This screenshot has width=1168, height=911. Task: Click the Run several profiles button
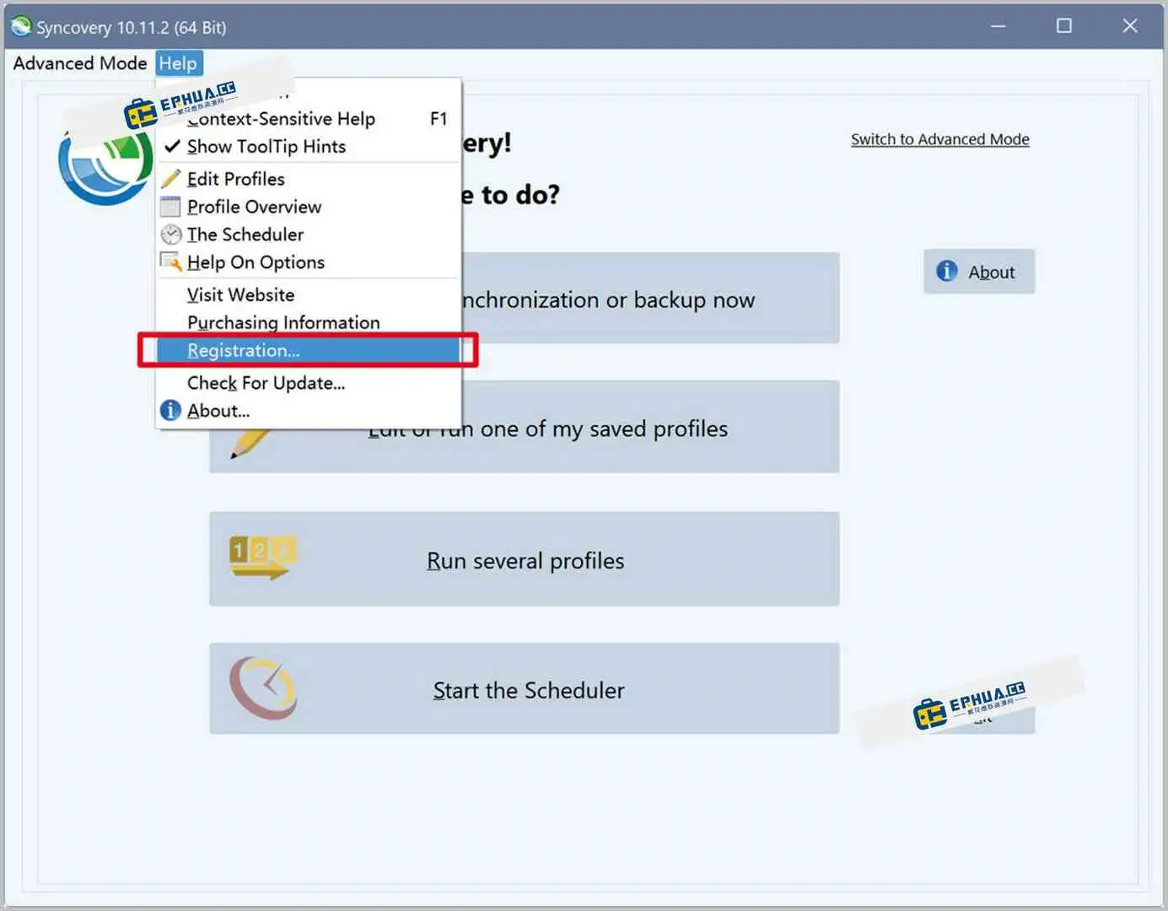(x=525, y=560)
